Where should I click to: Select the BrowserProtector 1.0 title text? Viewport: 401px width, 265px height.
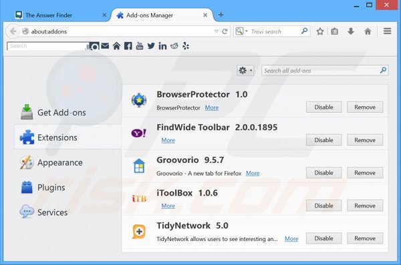[x=202, y=94]
